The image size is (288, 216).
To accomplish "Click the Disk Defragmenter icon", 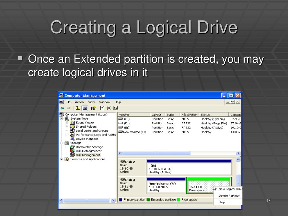I will pos(72,151).
